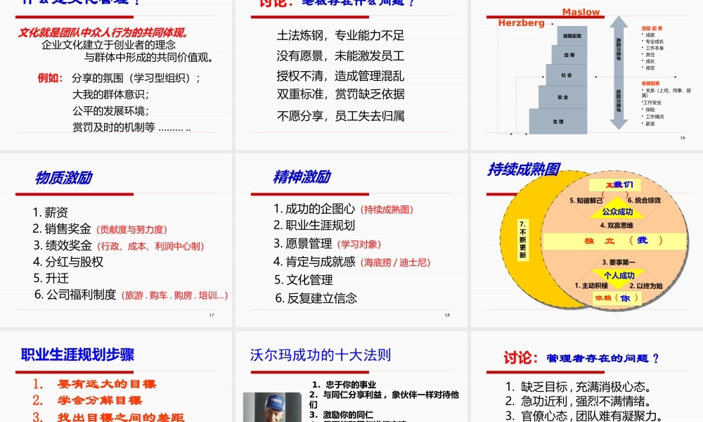
Task: Click the line 不愿分享,员工失去归属
Action: coord(340,116)
